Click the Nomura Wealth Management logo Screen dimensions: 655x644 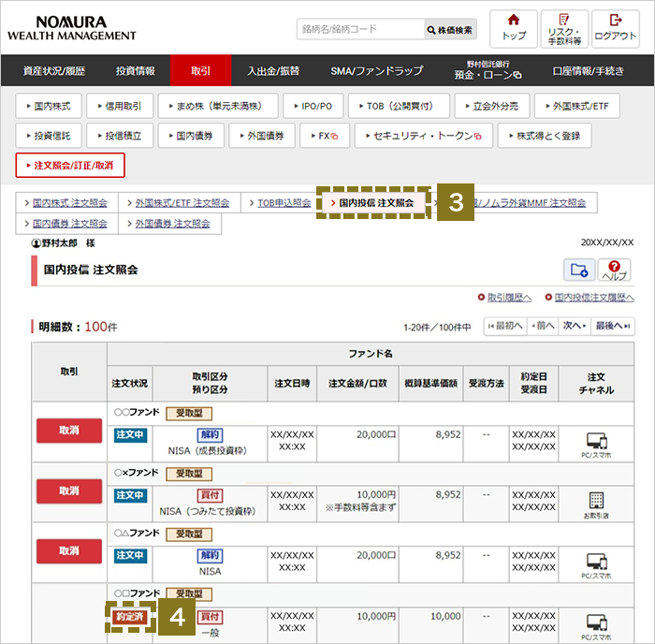71,28
